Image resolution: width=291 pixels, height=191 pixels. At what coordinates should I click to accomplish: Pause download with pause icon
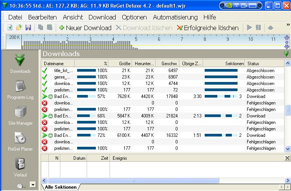(259, 28)
